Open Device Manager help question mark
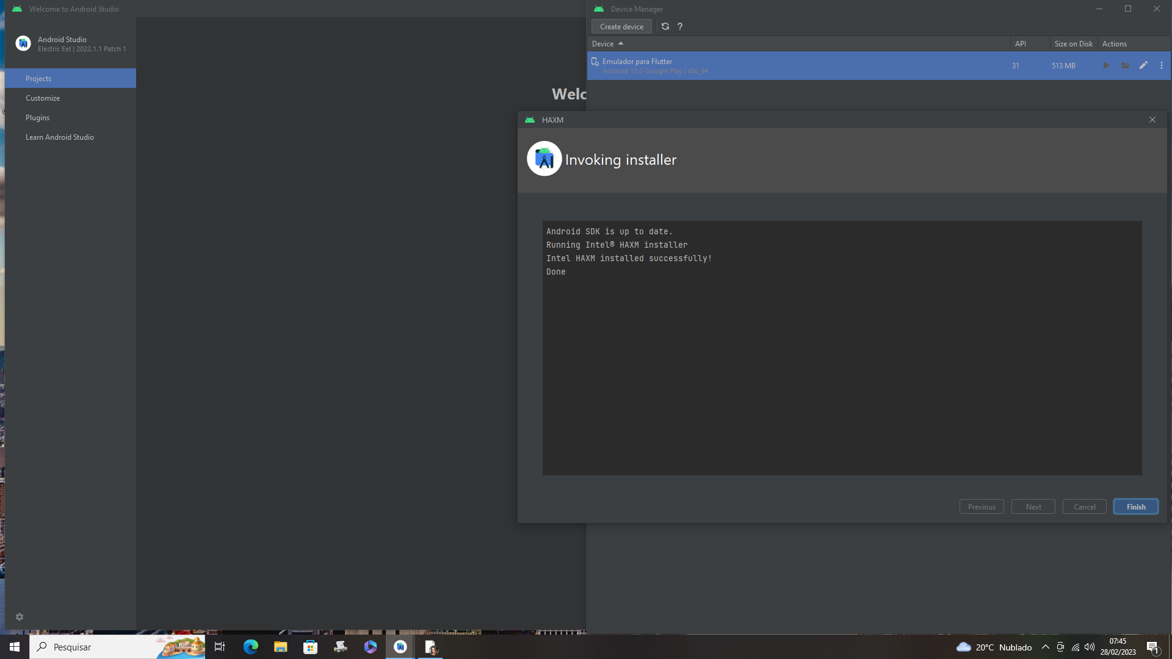 (x=680, y=26)
